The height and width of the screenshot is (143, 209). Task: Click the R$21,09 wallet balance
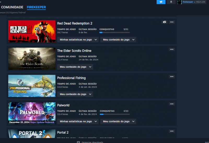coord(201,2)
